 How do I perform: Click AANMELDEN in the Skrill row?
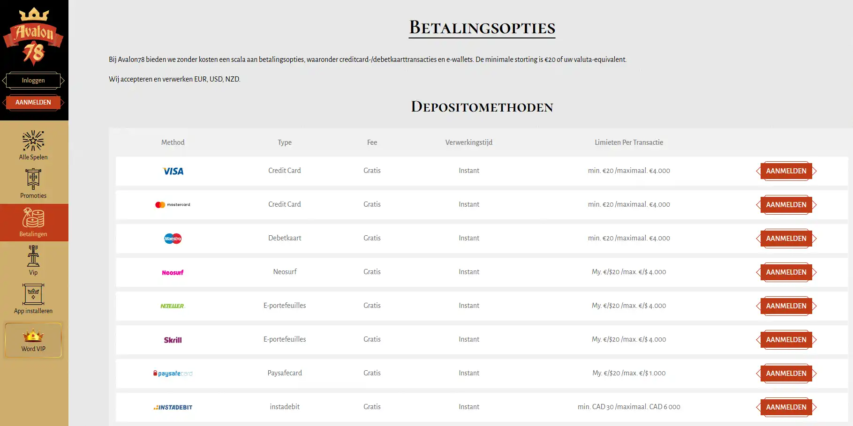[786, 340]
